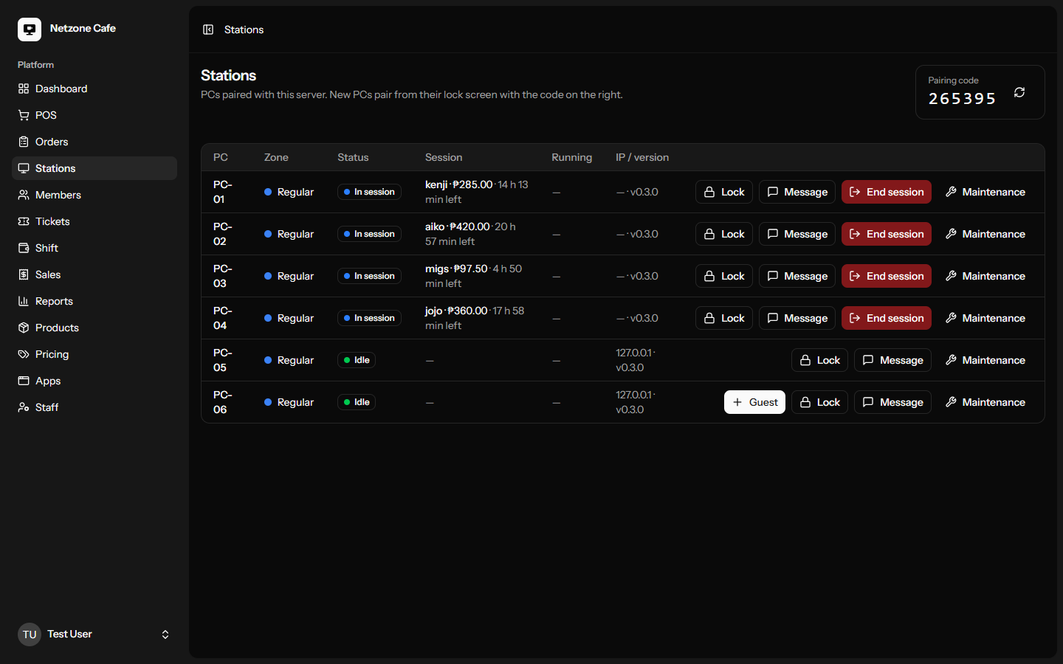This screenshot has width=1063, height=664.
Task: Click Idle status badge for PC-06
Action: (357, 402)
